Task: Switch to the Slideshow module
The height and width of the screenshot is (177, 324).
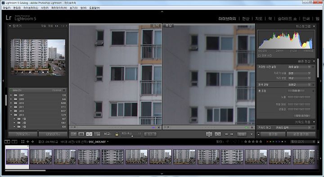Action: pyautogui.click(x=287, y=18)
